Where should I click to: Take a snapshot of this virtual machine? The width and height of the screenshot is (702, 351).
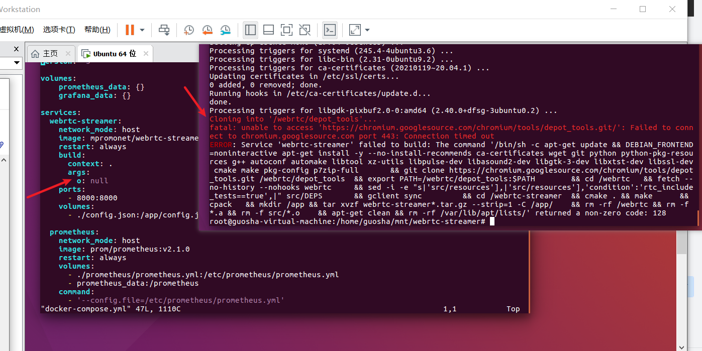[x=188, y=30]
